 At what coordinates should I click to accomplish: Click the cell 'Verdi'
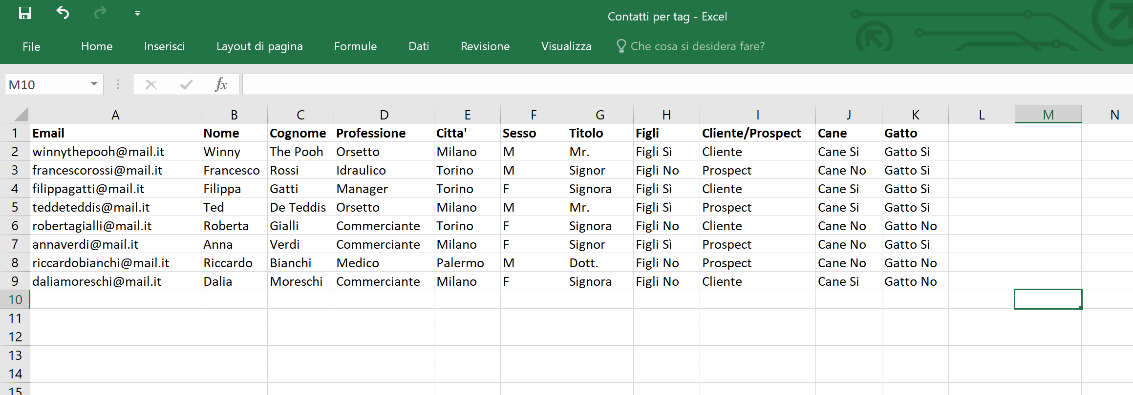click(x=300, y=244)
